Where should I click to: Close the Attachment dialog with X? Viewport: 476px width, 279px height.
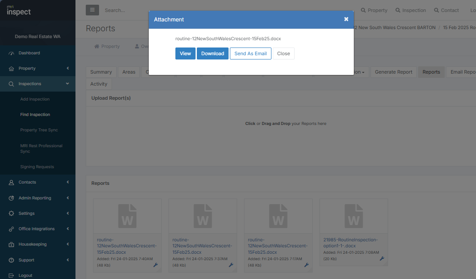click(346, 19)
